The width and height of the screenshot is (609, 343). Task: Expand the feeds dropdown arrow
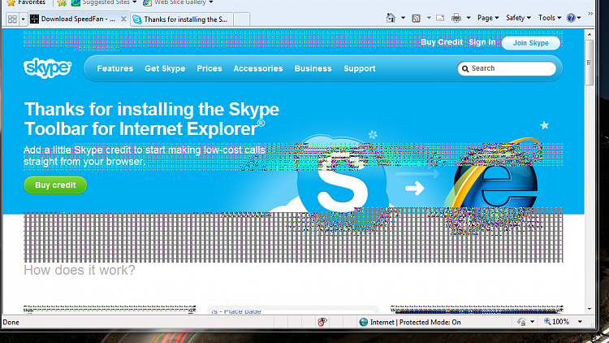click(429, 18)
